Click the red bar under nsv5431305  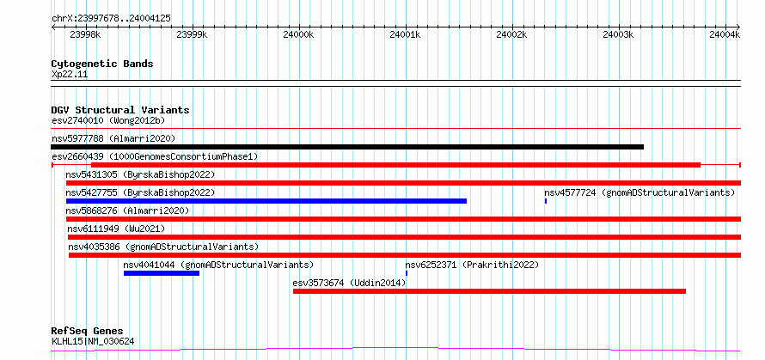pos(403,183)
